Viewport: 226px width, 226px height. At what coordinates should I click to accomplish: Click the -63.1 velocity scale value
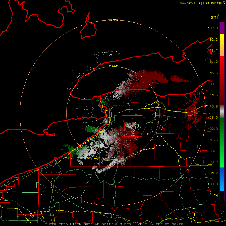[213, 151]
